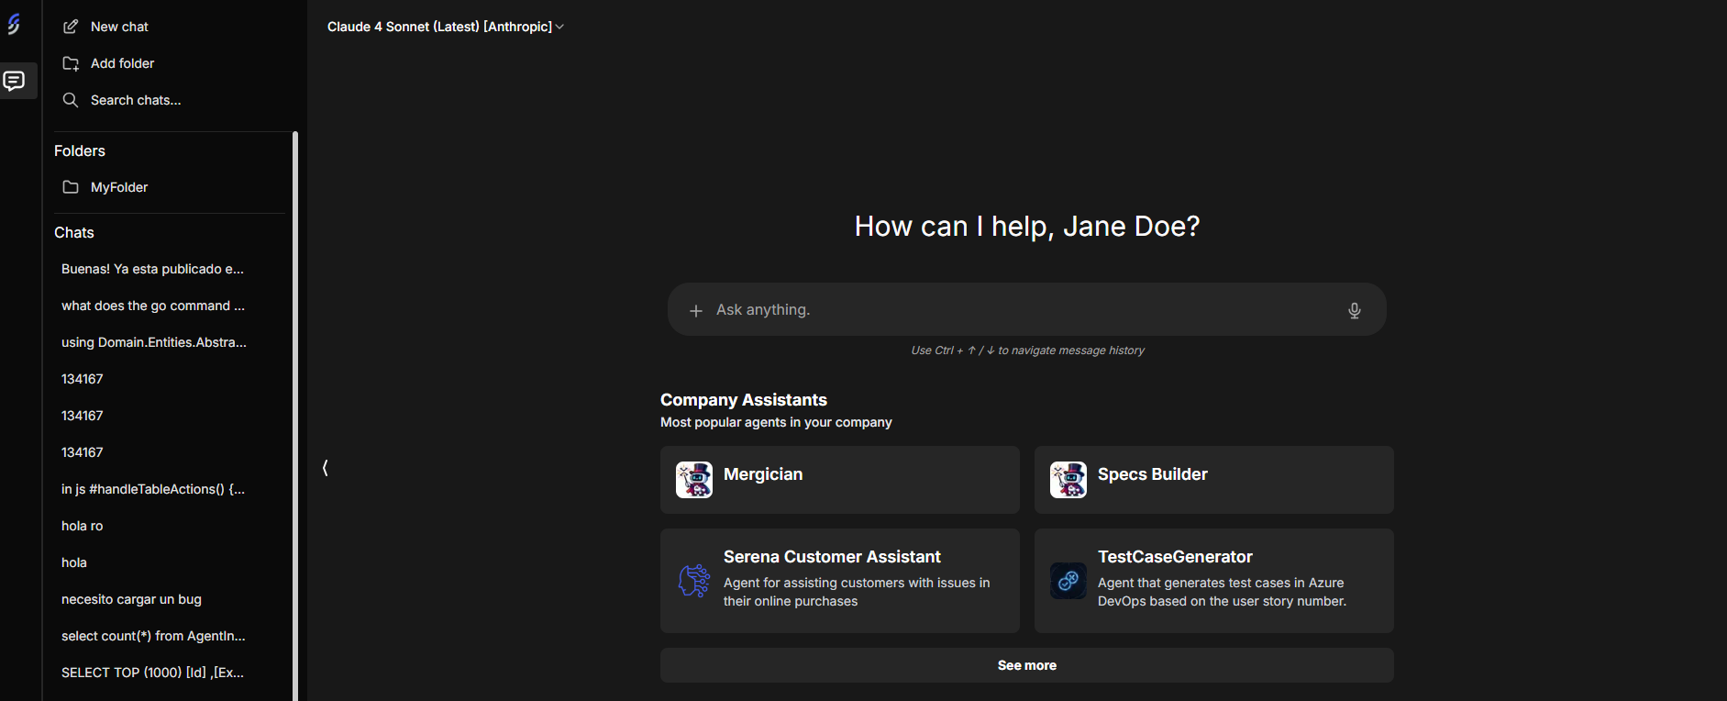This screenshot has height=701, width=1727.
Task: Click the Ask anything input field
Action: click(x=1018, y=310)
